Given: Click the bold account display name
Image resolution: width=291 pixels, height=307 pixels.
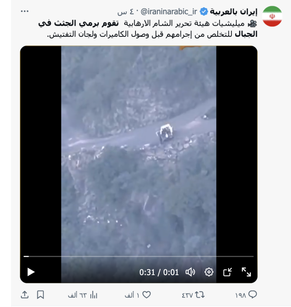Looking at the screenshot, I should (x=233, y=12).
